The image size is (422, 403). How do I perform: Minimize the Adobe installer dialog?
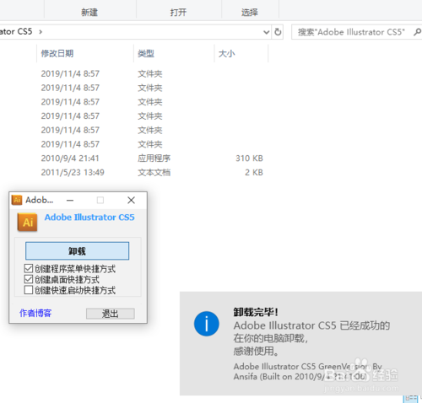click(x=70, y=200)
